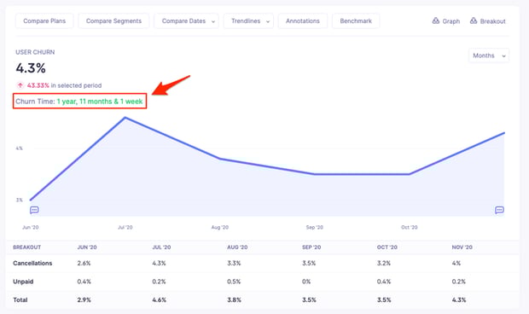Click the 4.3% user churn figure

tap(31, 68)
